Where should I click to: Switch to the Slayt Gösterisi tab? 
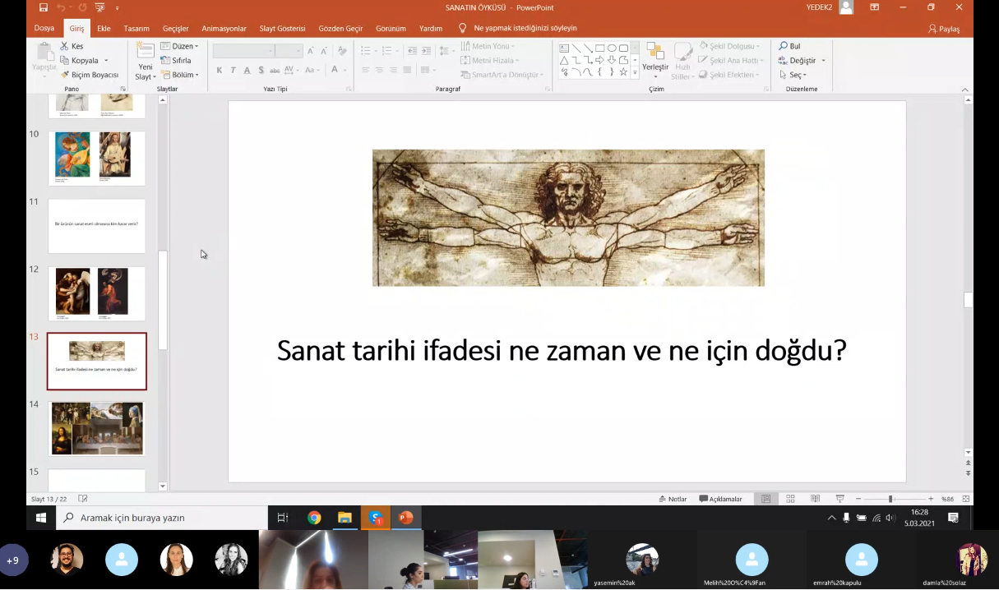(282, 28)
